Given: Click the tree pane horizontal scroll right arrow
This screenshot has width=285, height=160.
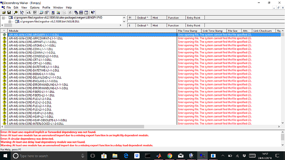Looking at the screenshot, I should (x=120, y=25).
